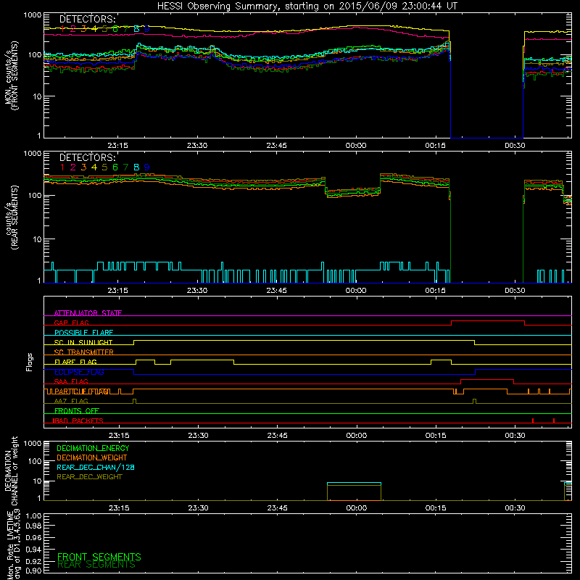580x580 pixels.
Task: Click '10' y-axis value of rear segments plot
Action: [x=36, y=239]
